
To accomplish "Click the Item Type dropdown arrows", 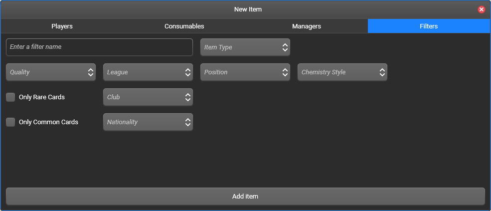I will 285,47.
